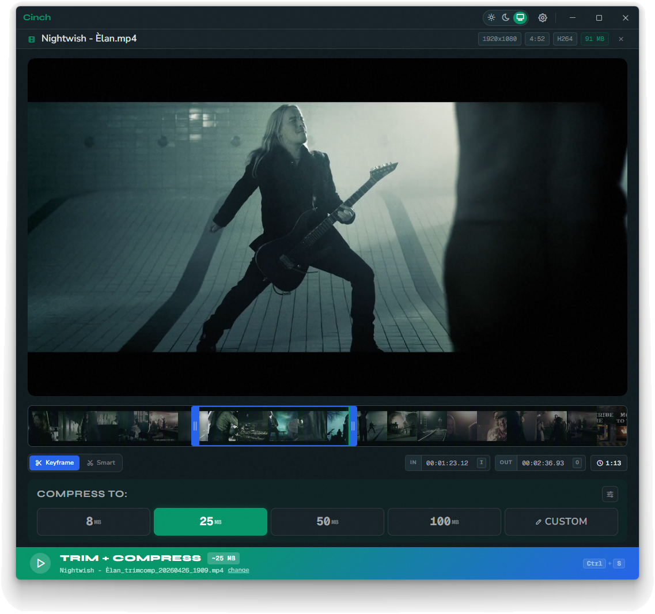Click the video file icon beside the filename
The width and height of the screenshot is (655, 614).
(x=32, y=39)
